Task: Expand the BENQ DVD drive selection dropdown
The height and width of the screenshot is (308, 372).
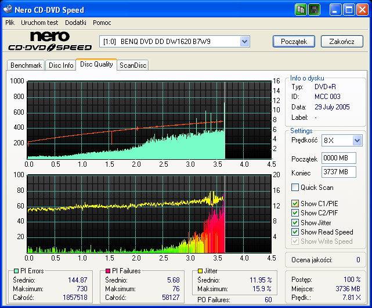Action: [244, 42]
